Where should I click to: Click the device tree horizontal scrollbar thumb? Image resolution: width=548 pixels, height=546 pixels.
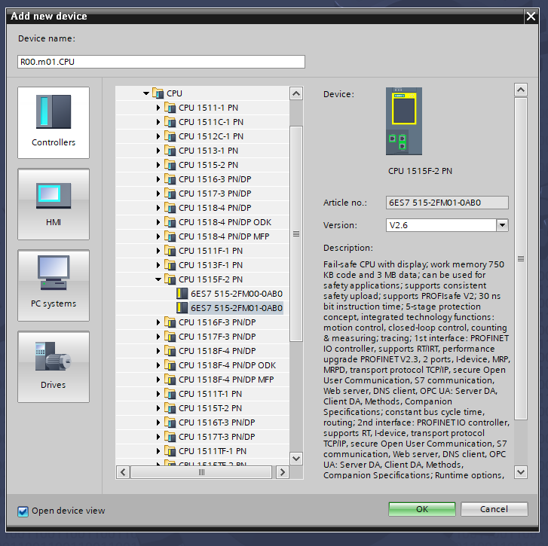pos(201,472)
